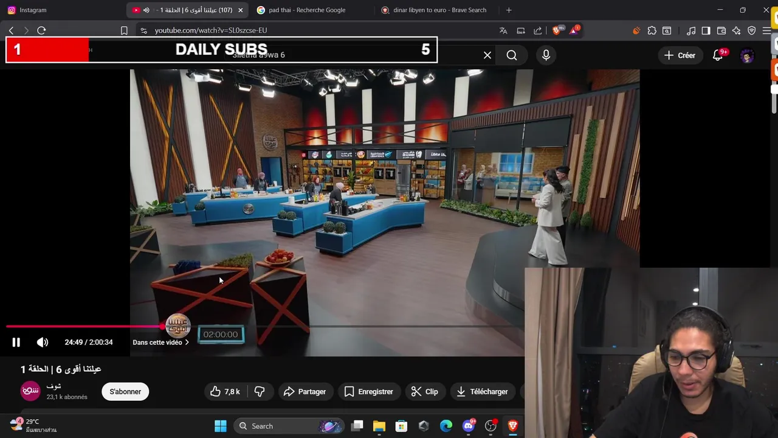Open Brave Rewards triangle icon
Image resolution: width=778 pixels, height=438 pixels.
click(x=574, y=30)
